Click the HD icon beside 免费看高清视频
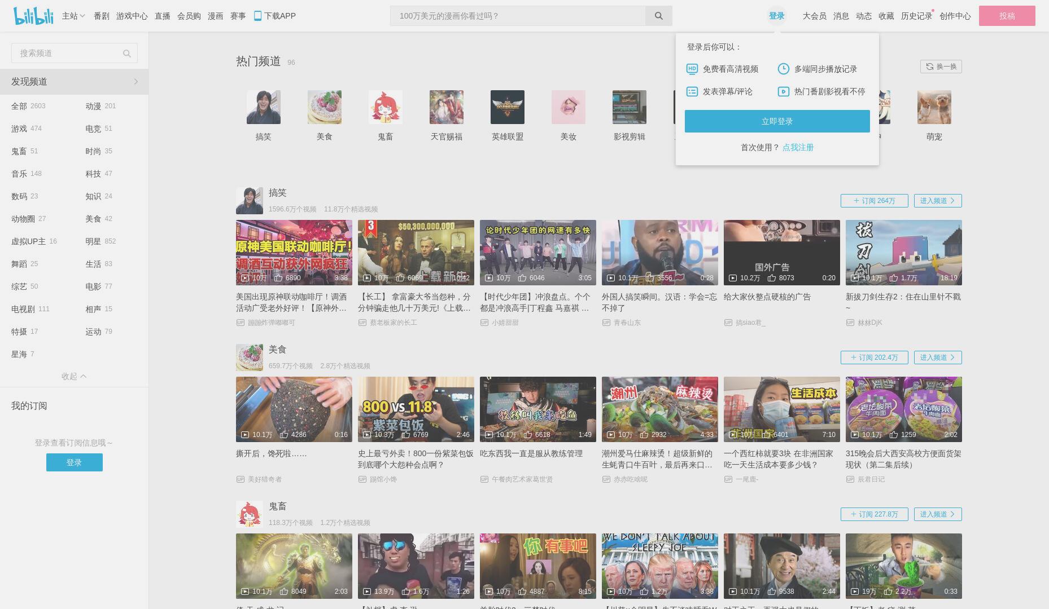 [692, 69]
